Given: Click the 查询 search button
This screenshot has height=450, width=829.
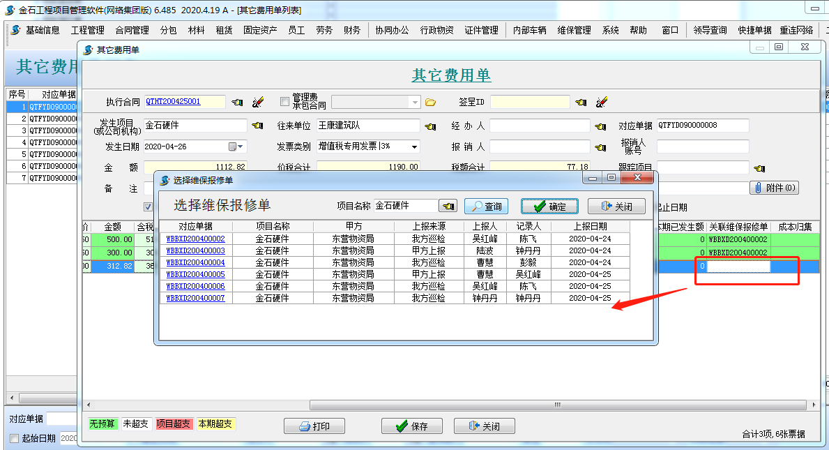Looking at the screenshot, I should pyautogui.click(x=486, y=207).
